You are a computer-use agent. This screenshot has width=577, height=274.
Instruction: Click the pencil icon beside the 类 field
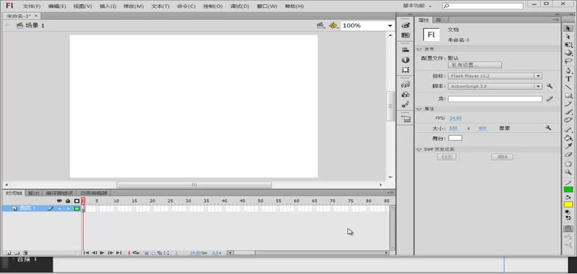pyautogui.click(x=550, y=99)
